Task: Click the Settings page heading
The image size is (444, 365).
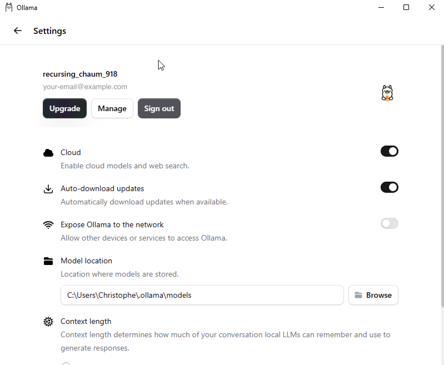Action: click(50, 31)
